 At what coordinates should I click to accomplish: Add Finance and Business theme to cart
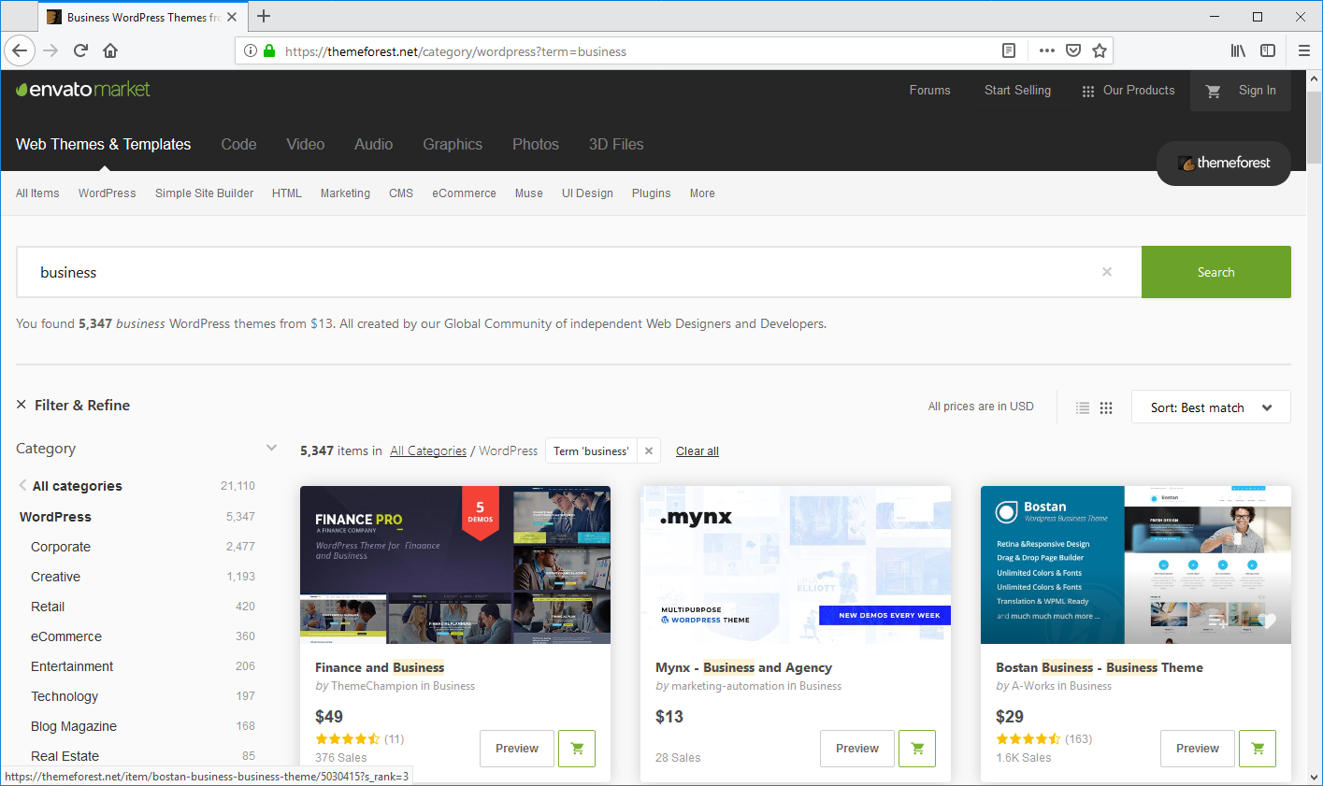pyautogui.click(x=577, y=749)
